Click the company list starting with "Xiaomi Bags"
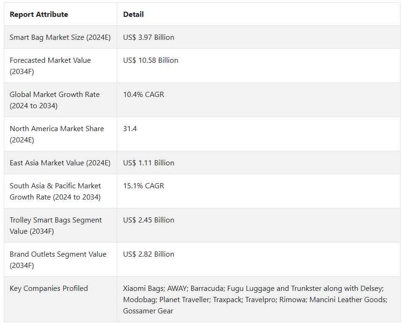 (x=255, y=300)
